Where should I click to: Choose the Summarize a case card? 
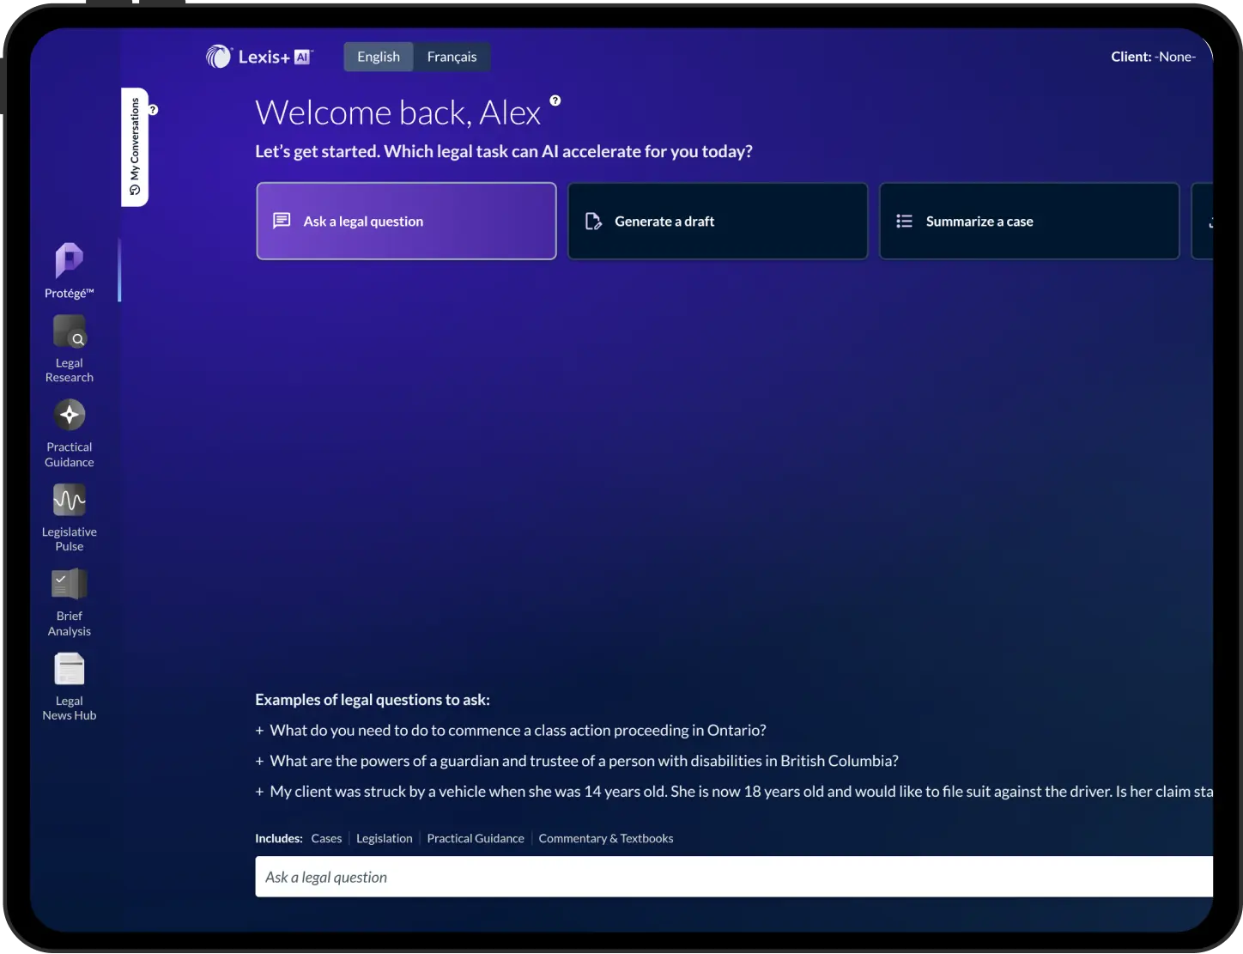(1028, 221)
